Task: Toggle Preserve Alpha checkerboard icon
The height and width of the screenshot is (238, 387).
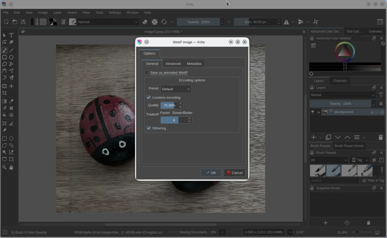Action: (155, 22)
